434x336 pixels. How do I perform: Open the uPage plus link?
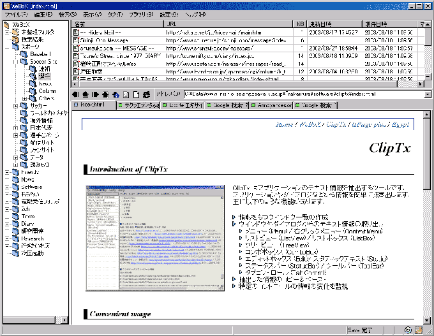(x=369, y=124)
